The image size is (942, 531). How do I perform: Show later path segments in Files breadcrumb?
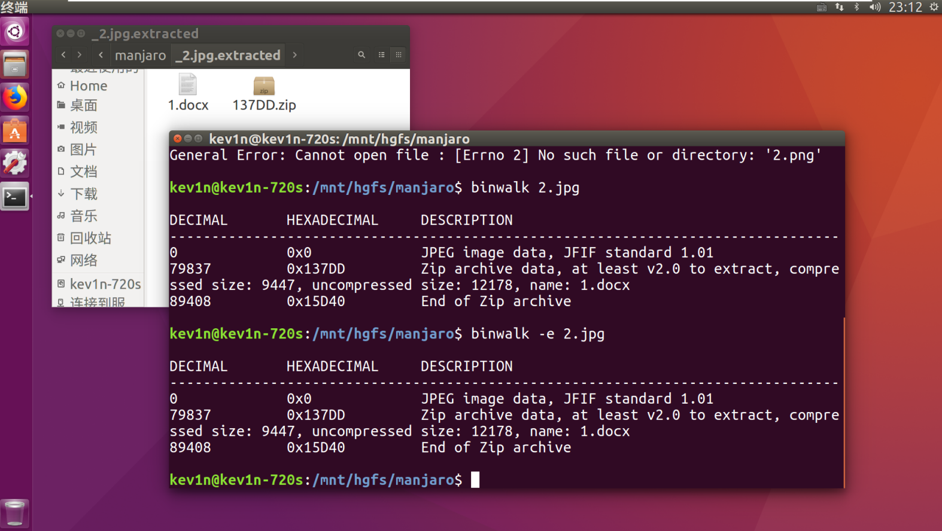pyautogui.click(x=294, y=55)
